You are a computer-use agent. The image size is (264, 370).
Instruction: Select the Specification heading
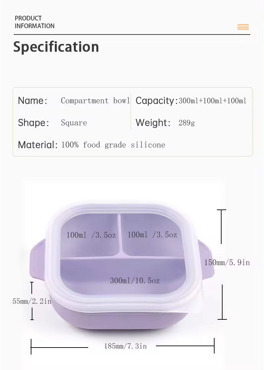[56, 47]
